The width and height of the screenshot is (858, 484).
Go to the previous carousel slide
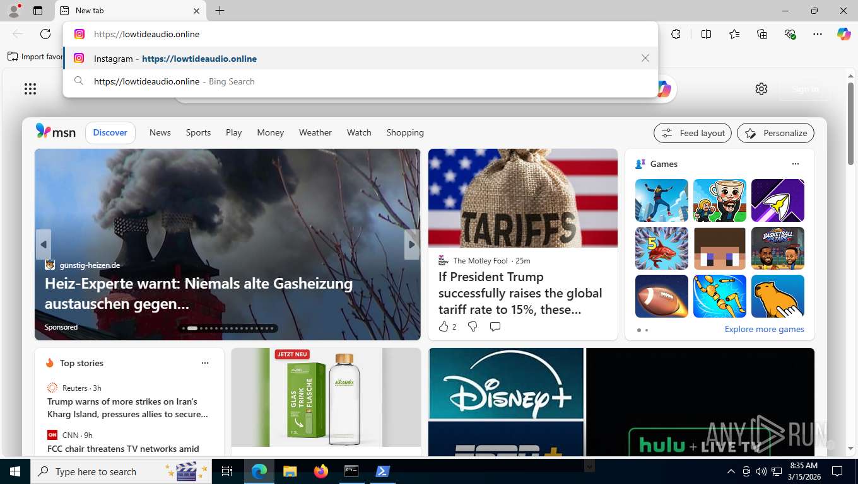click(44, 245)
